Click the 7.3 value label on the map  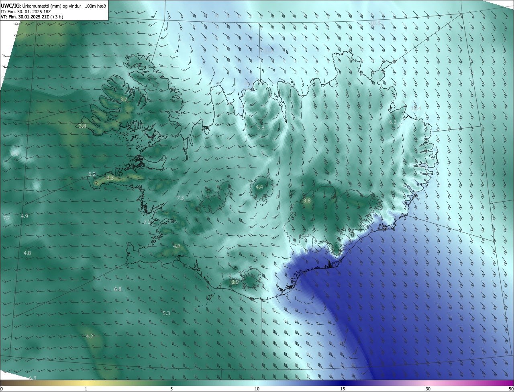point(180,198)
